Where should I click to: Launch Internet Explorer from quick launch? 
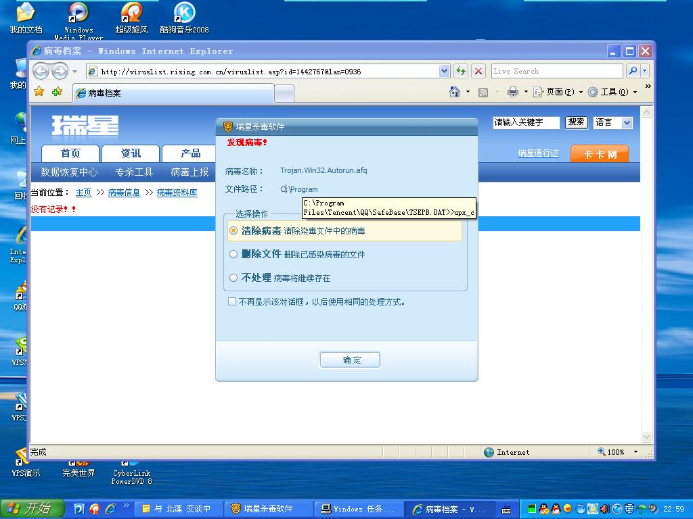pyautogui.click(x=110, y=509)
